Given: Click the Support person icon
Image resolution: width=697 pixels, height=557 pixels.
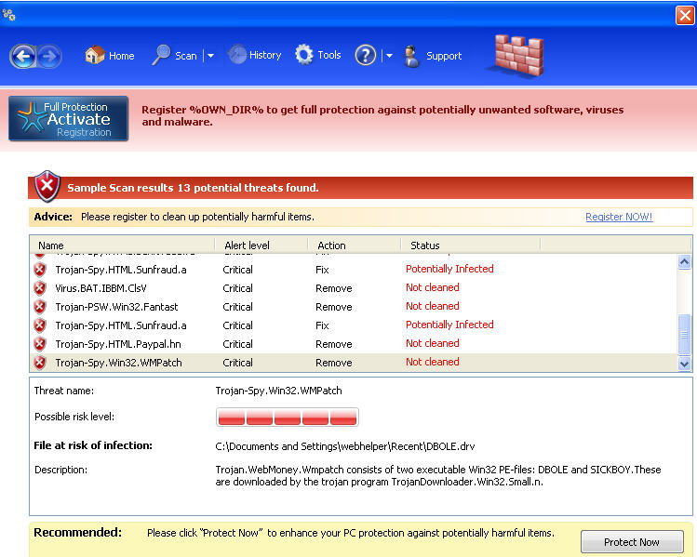Looking at the screenshot, I should point(411,56).
